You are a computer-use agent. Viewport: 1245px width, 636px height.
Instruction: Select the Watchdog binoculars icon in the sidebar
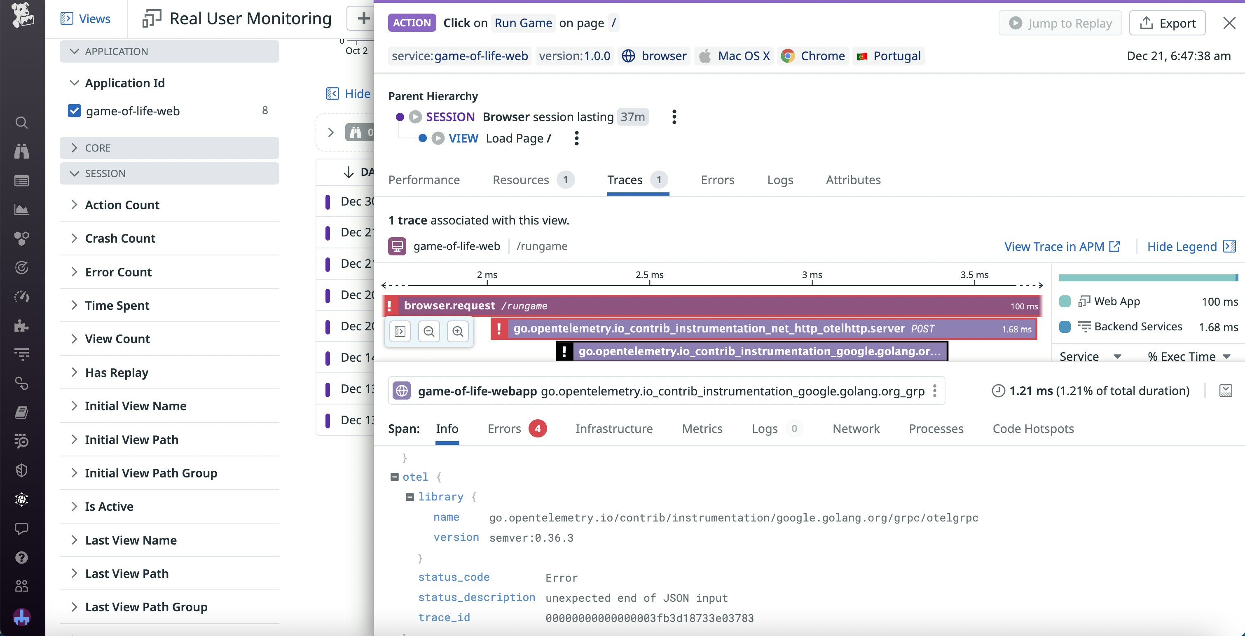21,151
